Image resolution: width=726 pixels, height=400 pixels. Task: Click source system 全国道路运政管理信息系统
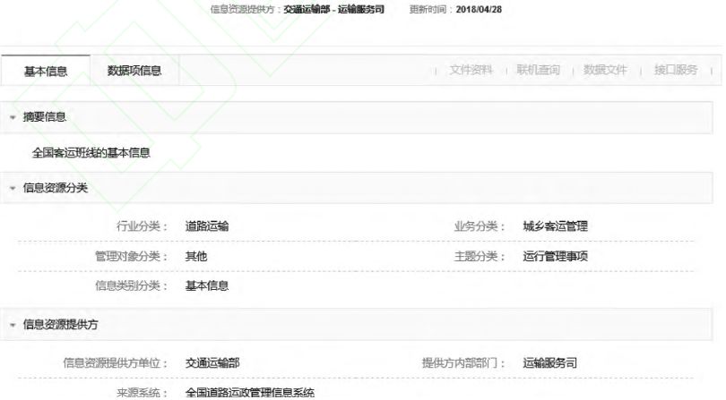tap(249, 393)
